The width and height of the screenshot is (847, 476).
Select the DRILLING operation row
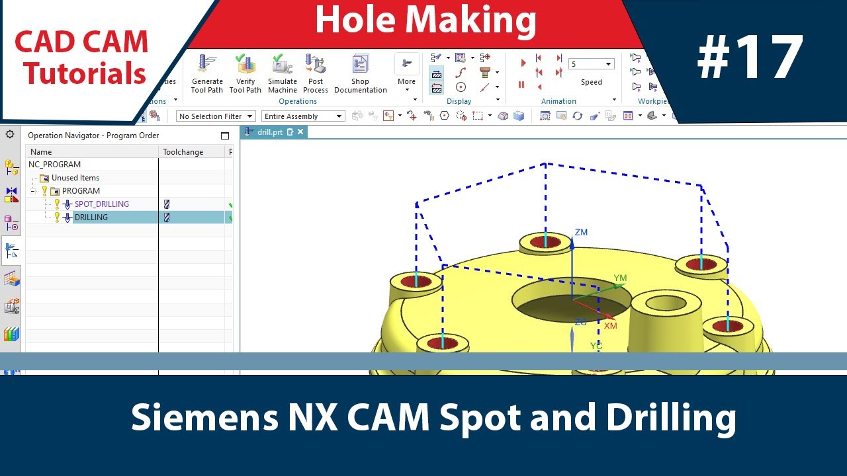(129, 218)
